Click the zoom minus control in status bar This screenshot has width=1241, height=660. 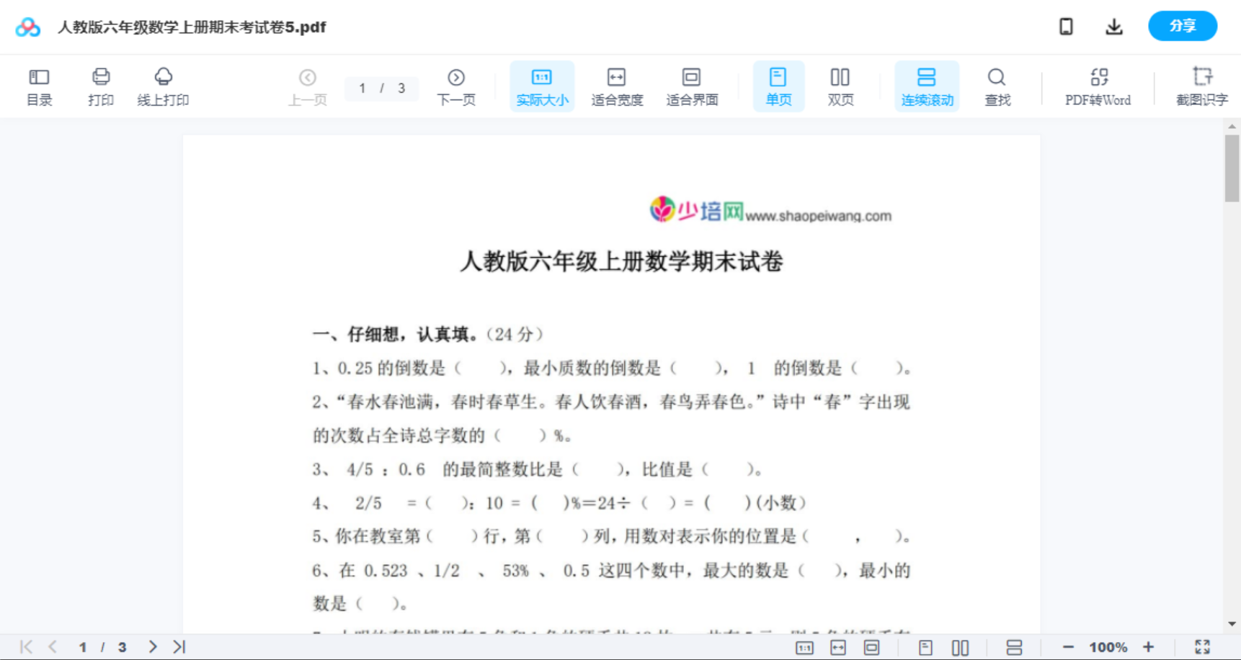point(1069,646)
